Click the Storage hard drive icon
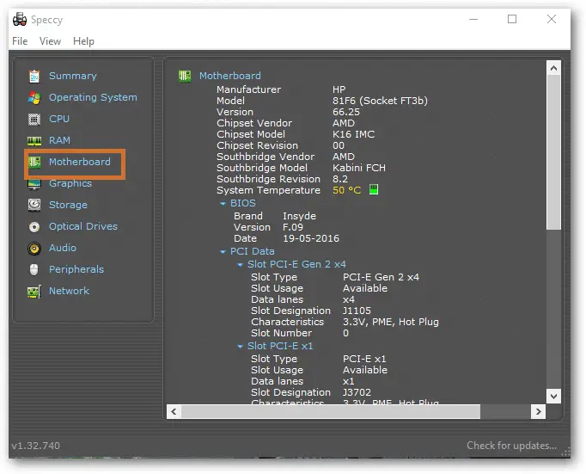 click(34, 205)
